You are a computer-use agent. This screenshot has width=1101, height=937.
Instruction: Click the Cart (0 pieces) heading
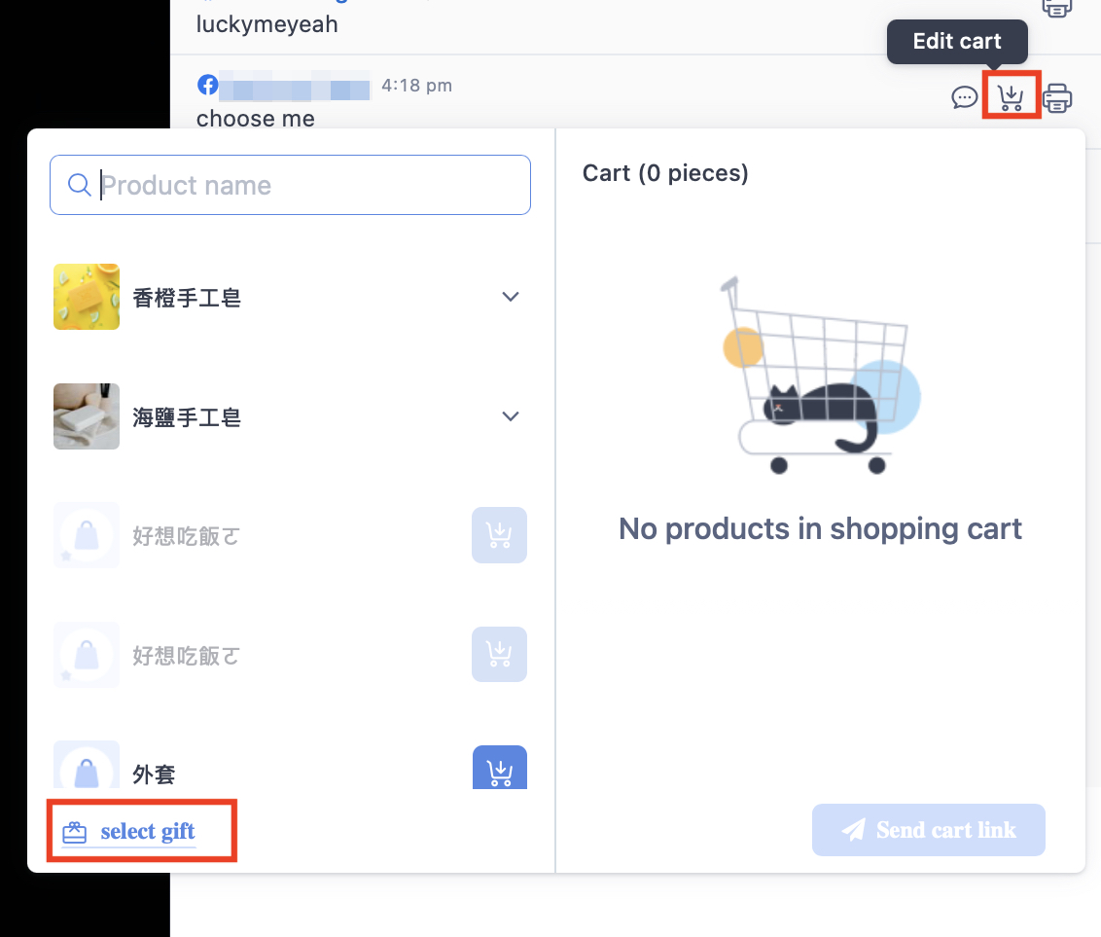665,173
